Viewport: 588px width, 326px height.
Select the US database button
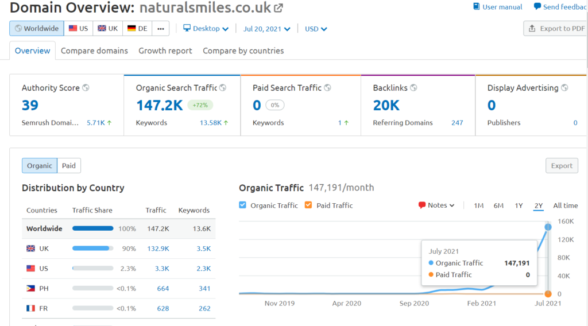click(78, 29)
